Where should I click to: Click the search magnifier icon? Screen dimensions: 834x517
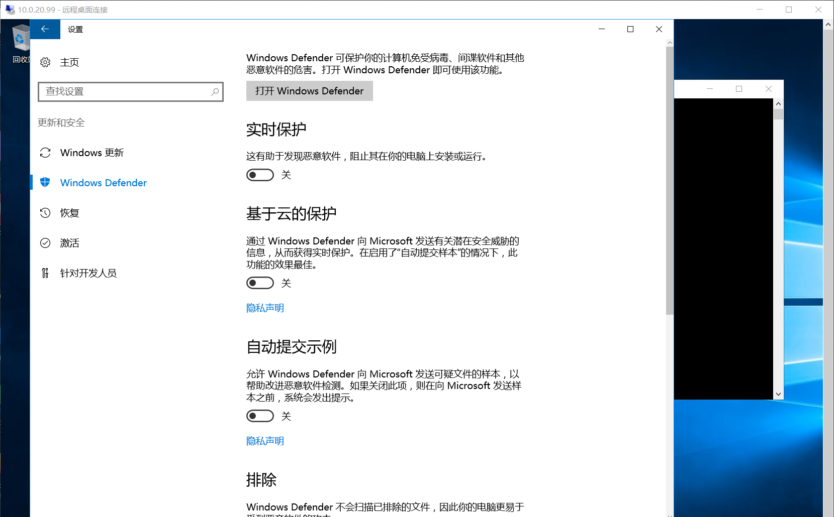(215, 92)
